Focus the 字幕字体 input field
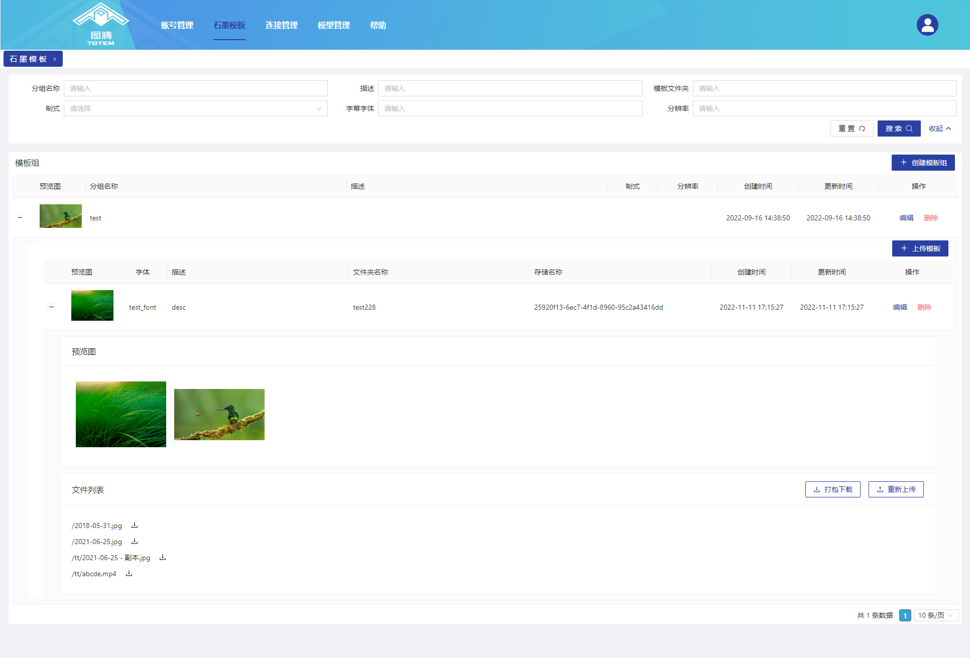Screen dimensions: 970x658 510,108
